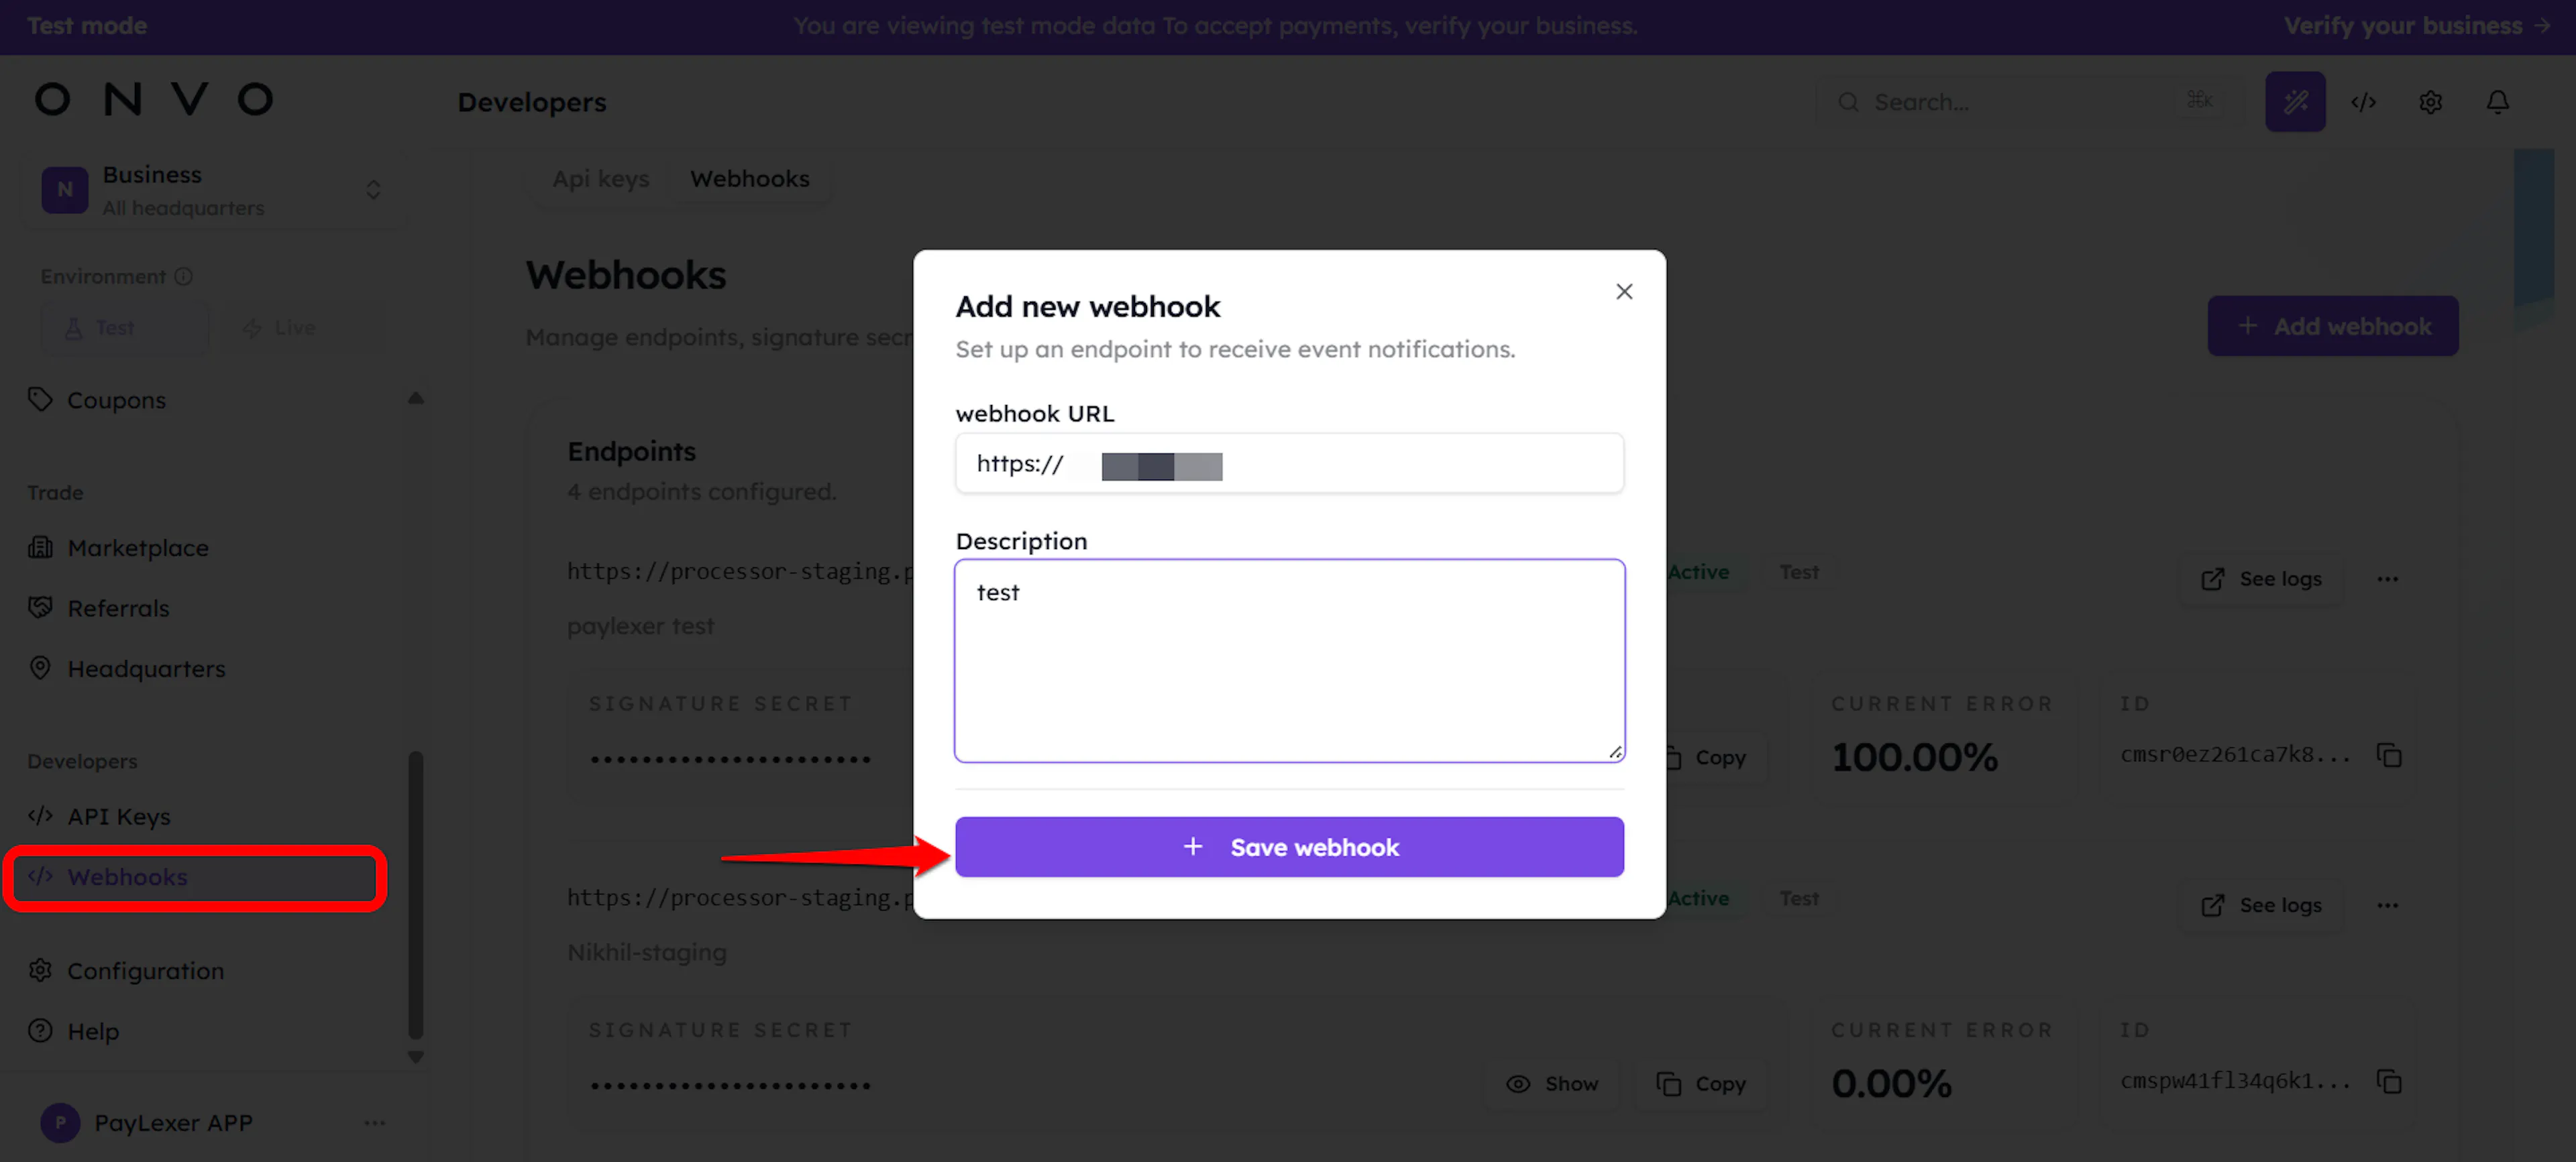Image resolution: width=2576 pixels, height=1162 pixels.
Task: Open three-dot menu for paylexer test endpoint
Action: 2388,579
